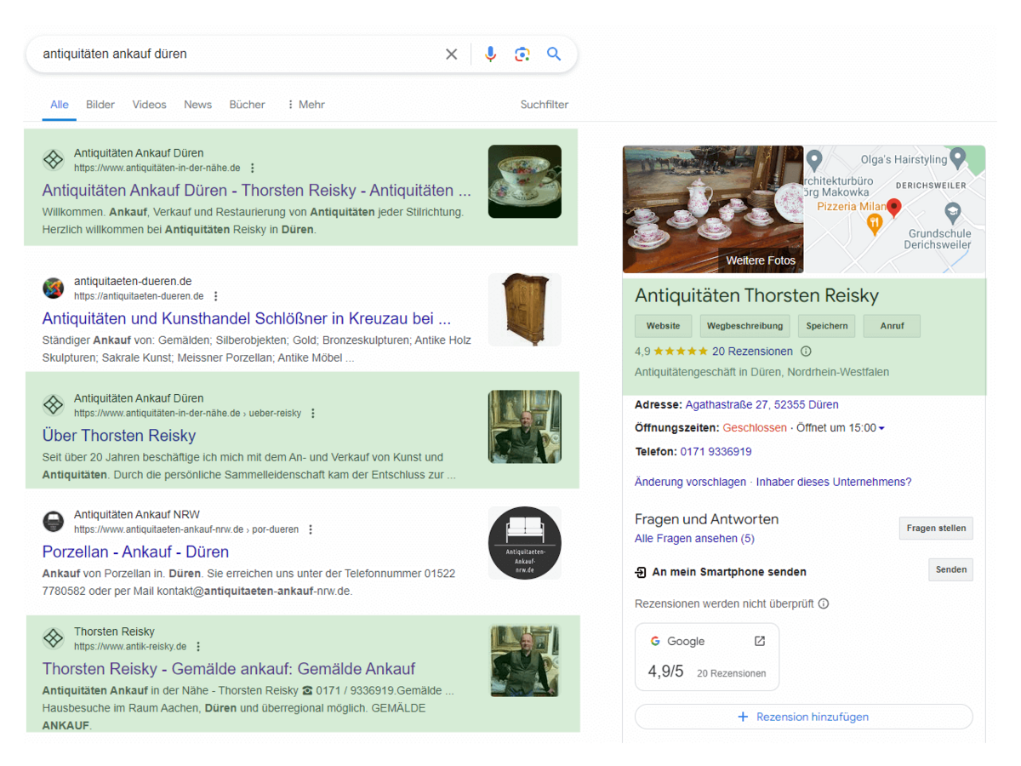Image resolution: width=1021 pixels, height=766 pixels.
Task: Click the Speichern button
Action: click(x=827, y=326)
